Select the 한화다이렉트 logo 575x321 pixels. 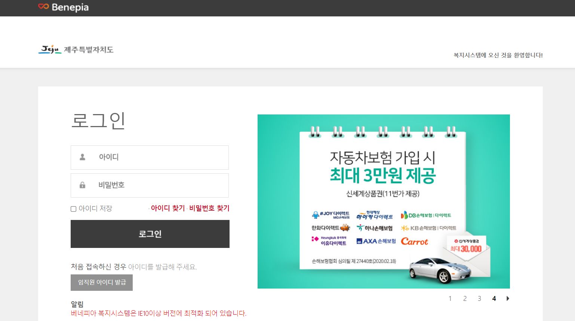pos(330,228)
